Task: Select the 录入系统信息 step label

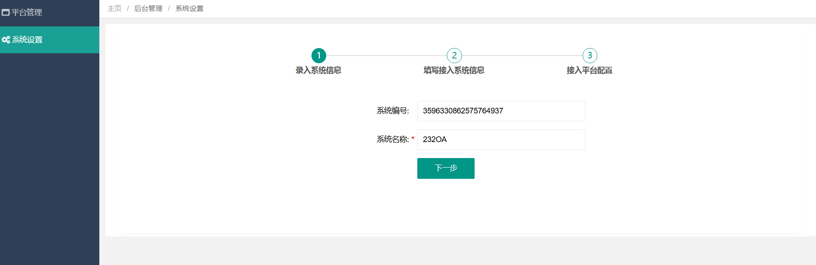Action: (318, 70)
